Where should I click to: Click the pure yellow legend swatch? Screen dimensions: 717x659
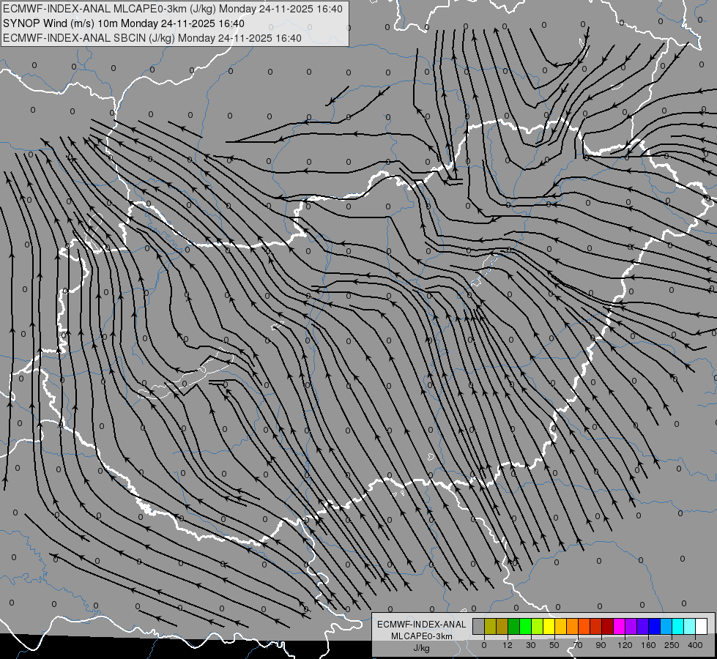point(549,627)
